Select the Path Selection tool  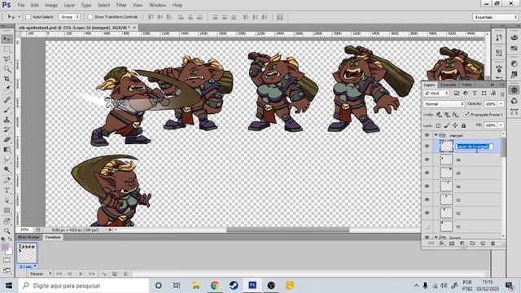(7, 201)
